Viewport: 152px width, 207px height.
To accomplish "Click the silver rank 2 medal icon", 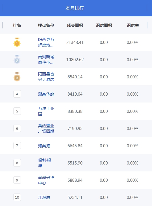I will [17, 59].
